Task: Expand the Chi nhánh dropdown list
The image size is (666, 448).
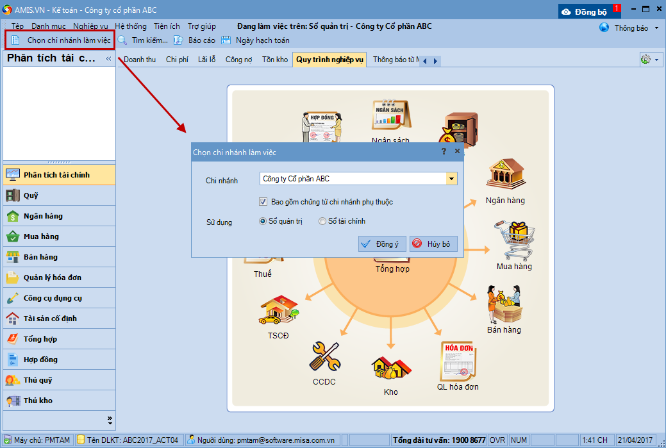Action: pos(452,179)
